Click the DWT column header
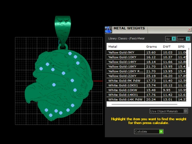 tap(167, 46)
